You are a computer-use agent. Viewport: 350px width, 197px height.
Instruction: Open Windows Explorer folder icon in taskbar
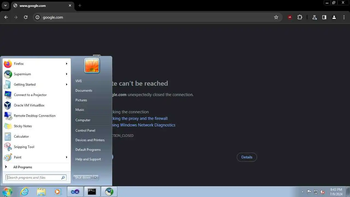pos(41,192)
